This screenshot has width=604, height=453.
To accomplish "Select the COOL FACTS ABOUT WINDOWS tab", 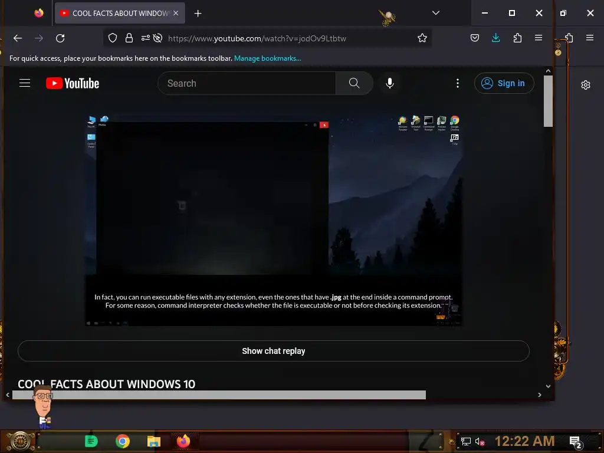I will click(x=120, y=13).
